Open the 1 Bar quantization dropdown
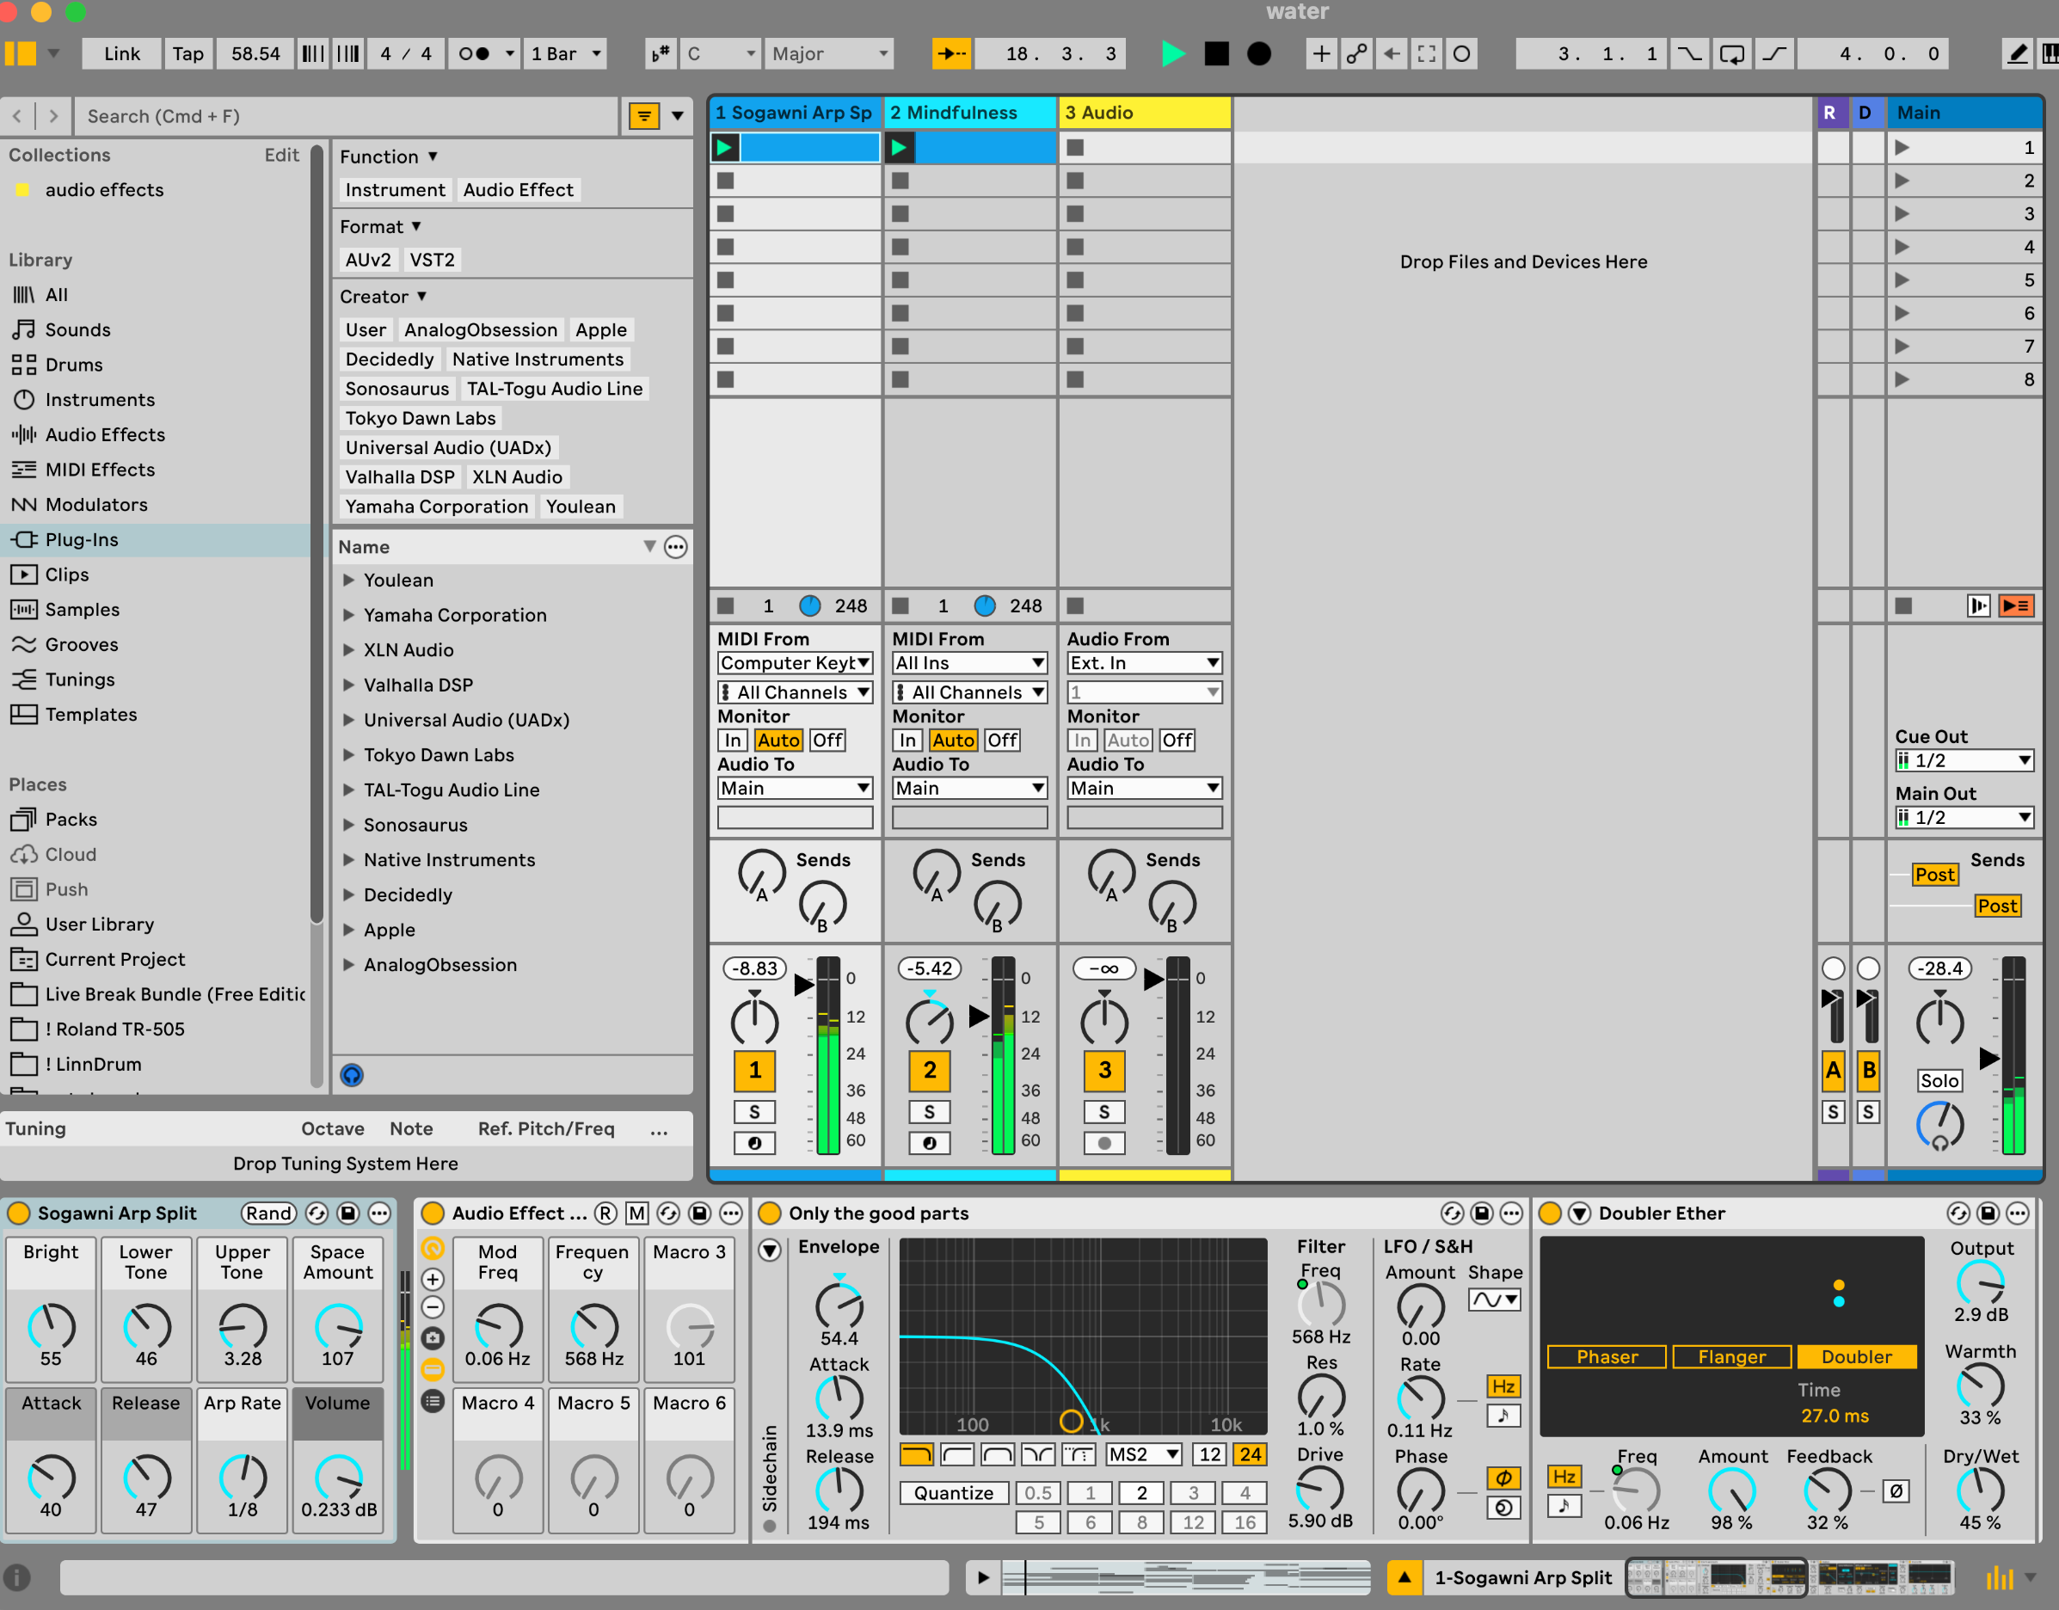The image size is (2059, 1610). coord(565,53)
